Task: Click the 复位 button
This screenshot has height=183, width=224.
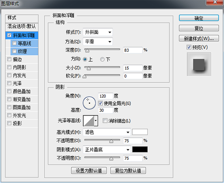Action: pos(199,28)
